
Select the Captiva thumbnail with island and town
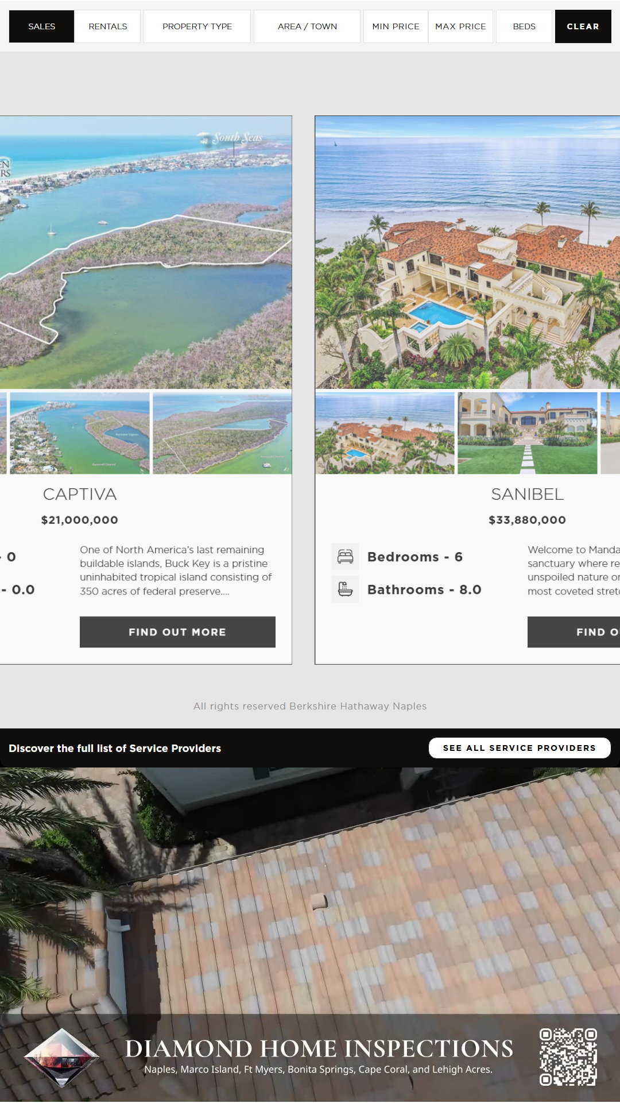[80, 433]
